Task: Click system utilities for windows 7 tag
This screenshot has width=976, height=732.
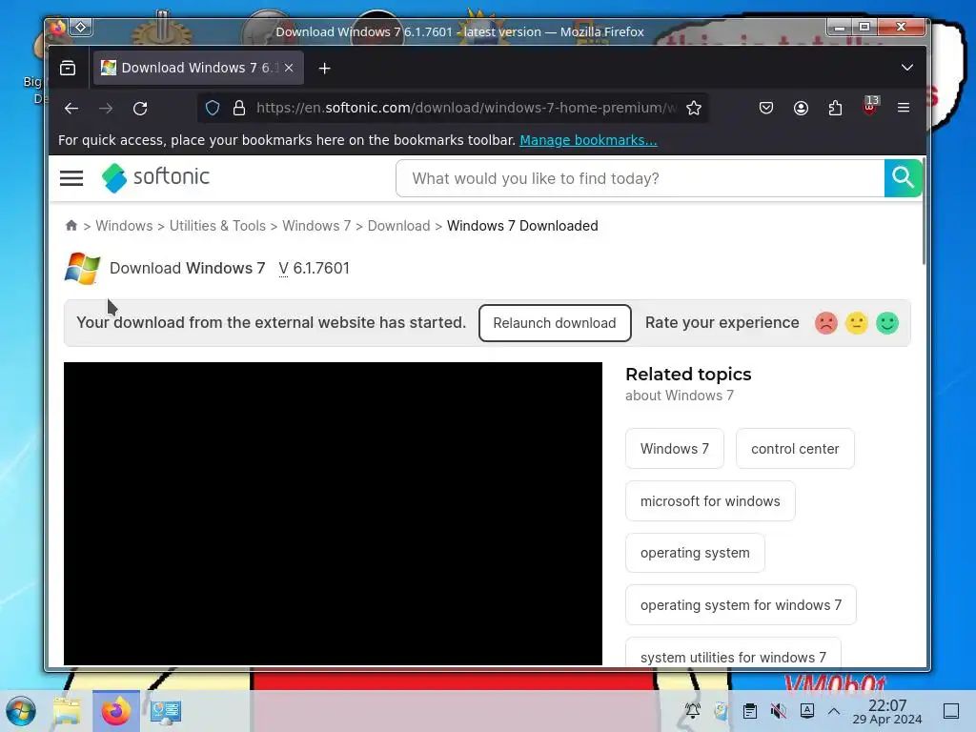Action: pyautogui.click(x=733, y=652)
